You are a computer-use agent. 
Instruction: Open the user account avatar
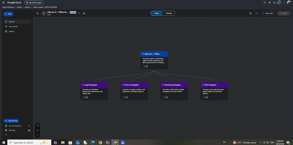click(289, 3)
